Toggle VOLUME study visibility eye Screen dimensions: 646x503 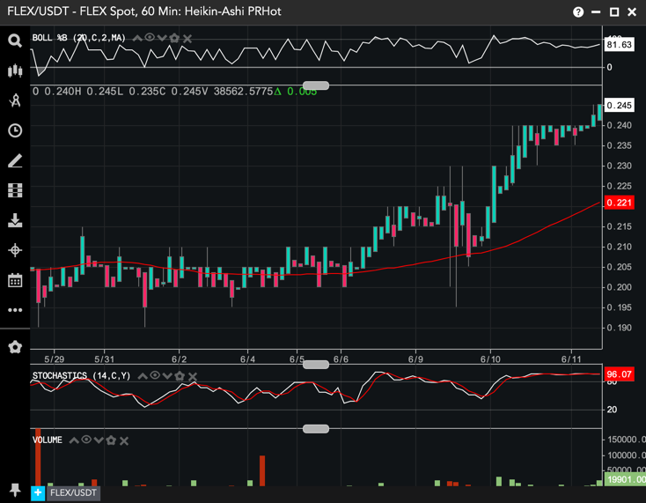86,440
